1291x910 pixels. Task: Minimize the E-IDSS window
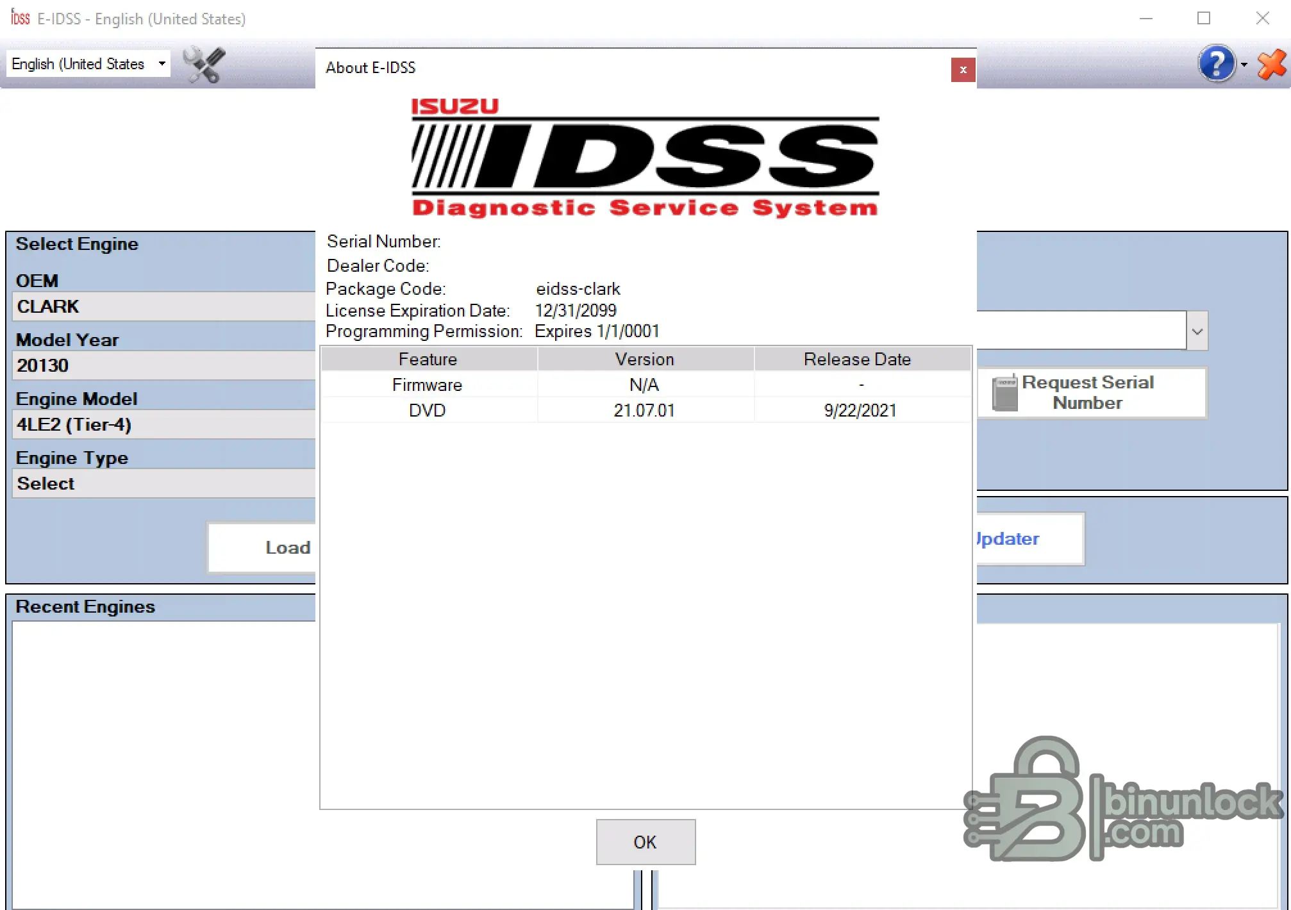pyautogui.click(x=1146, y=19)
